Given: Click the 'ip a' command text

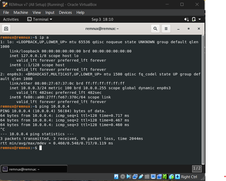Looking at the screenshot, I should 44,37.
